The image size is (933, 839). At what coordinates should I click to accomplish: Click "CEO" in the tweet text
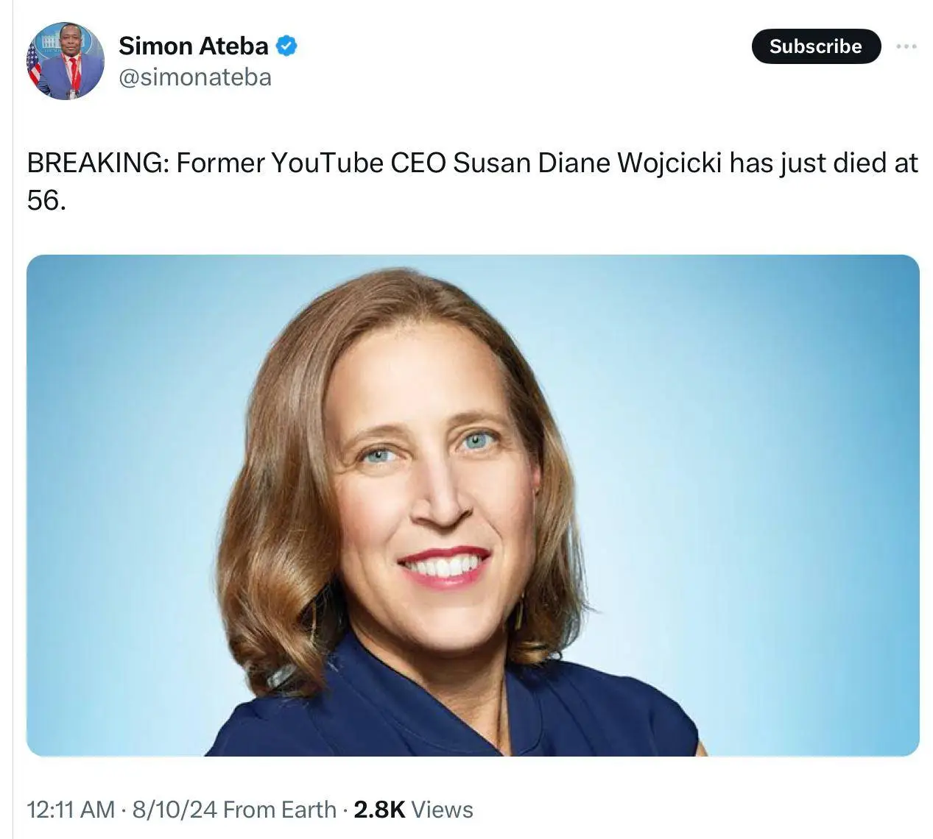418,163
